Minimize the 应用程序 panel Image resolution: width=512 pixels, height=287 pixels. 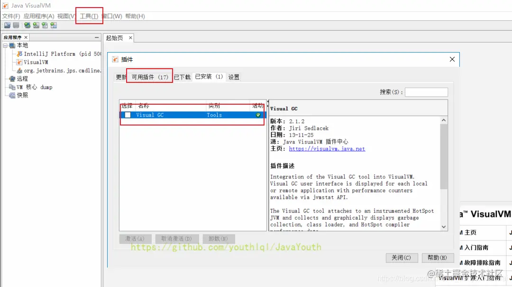coord(97,37)
